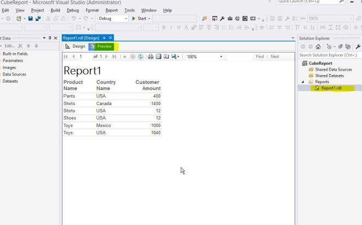Switch to the Design tab
The image size is (362, 225).
pyautogui.click(x=75, y=47)
